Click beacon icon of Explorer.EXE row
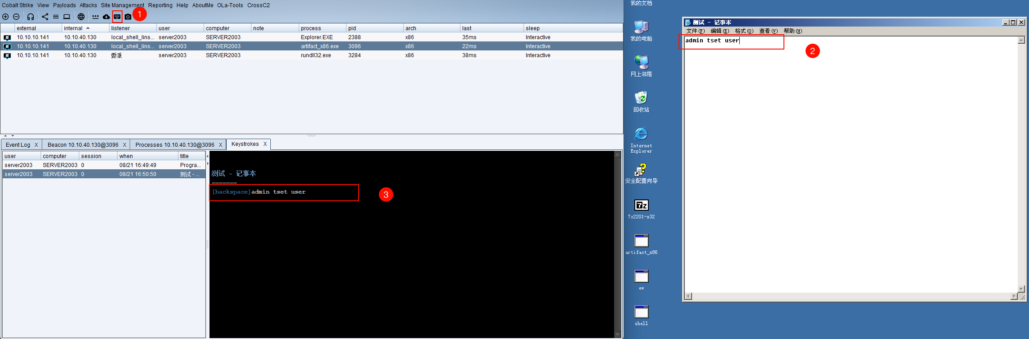The width and height of the screenshot is (1029, 339). (x=7, y=37)
